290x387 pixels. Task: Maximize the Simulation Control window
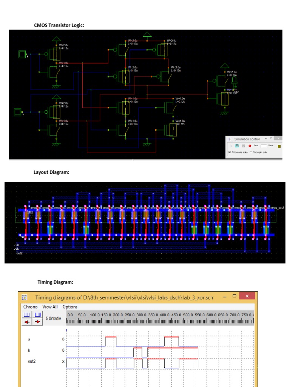point(271,138)
